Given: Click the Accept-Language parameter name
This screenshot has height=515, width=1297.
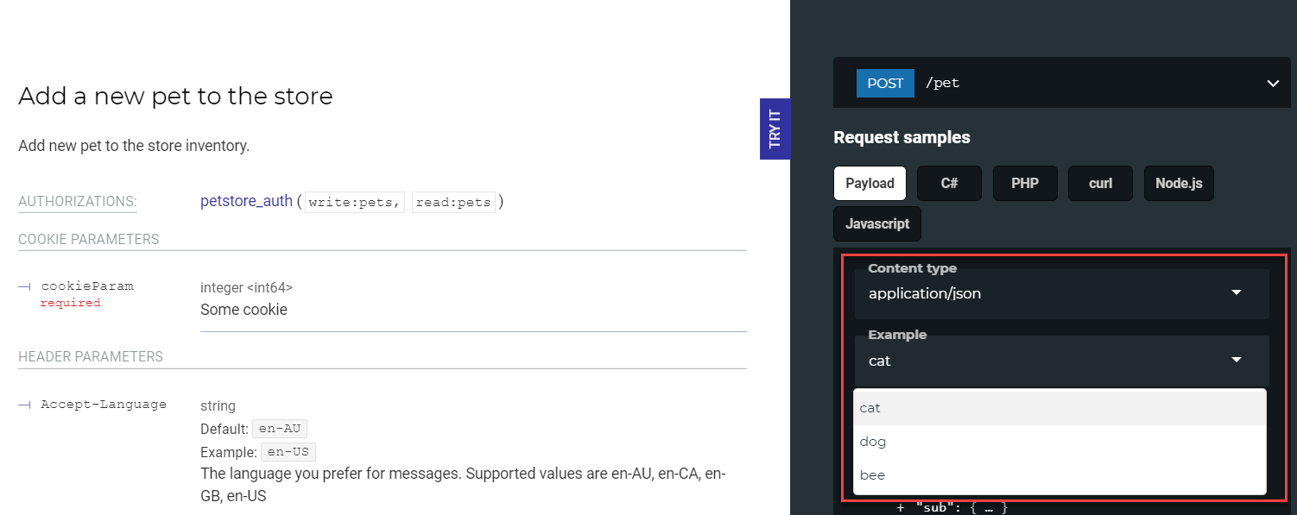Looking at the screenshot, I should [104, 404].
